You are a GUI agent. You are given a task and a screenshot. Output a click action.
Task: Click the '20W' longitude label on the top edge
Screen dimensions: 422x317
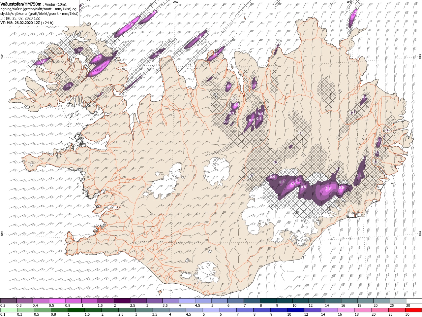(x=175, y=2)
